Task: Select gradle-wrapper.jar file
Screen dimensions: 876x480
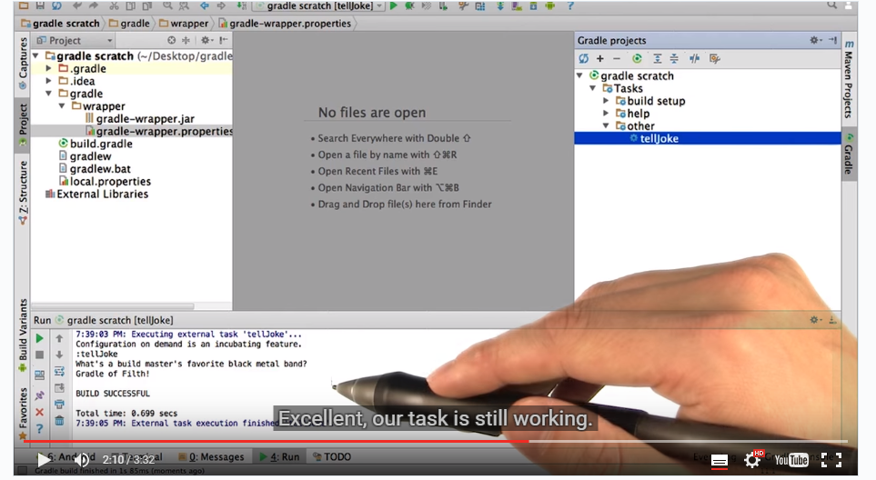Action: pos(140,119)
